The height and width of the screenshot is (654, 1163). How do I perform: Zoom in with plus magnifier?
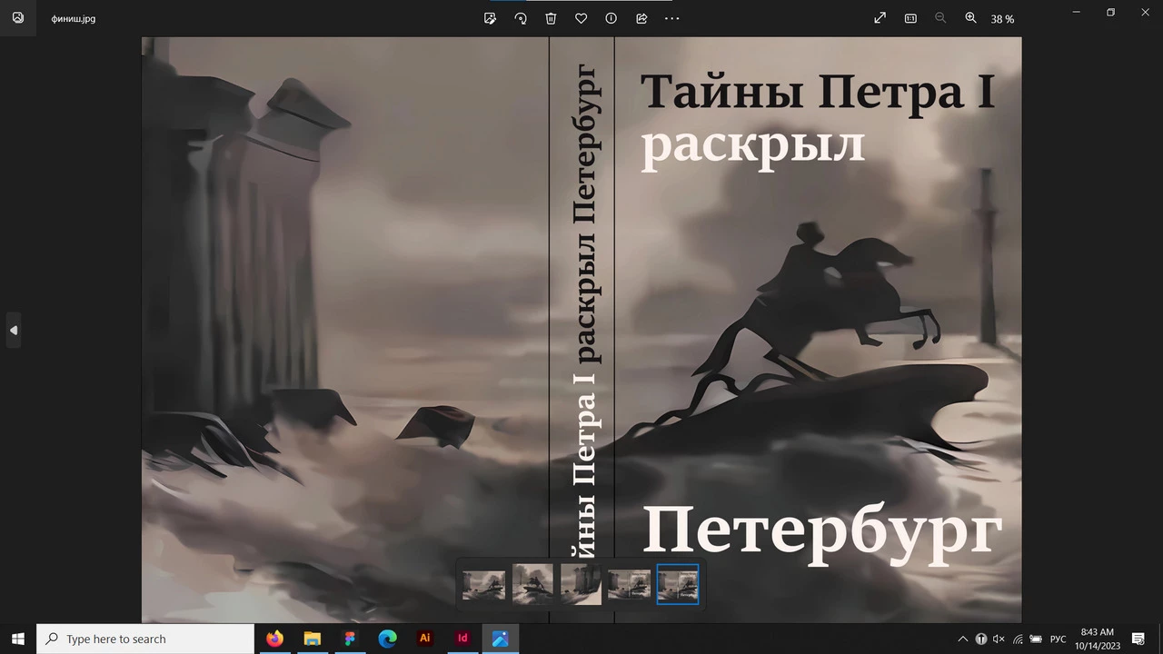(970, 18)
